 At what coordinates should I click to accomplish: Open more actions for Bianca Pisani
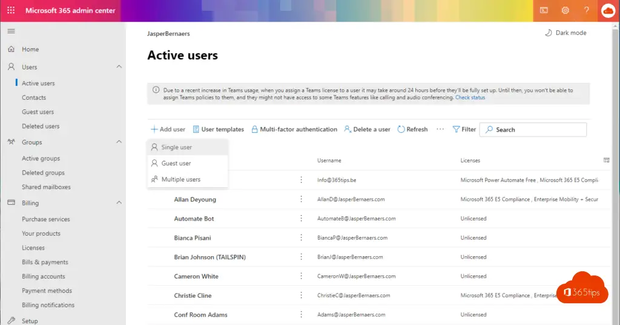coord(301,237)
